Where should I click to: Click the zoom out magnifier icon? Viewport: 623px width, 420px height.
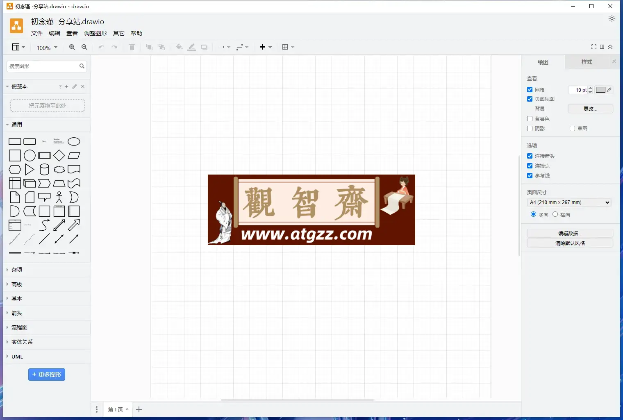point(84,47)
